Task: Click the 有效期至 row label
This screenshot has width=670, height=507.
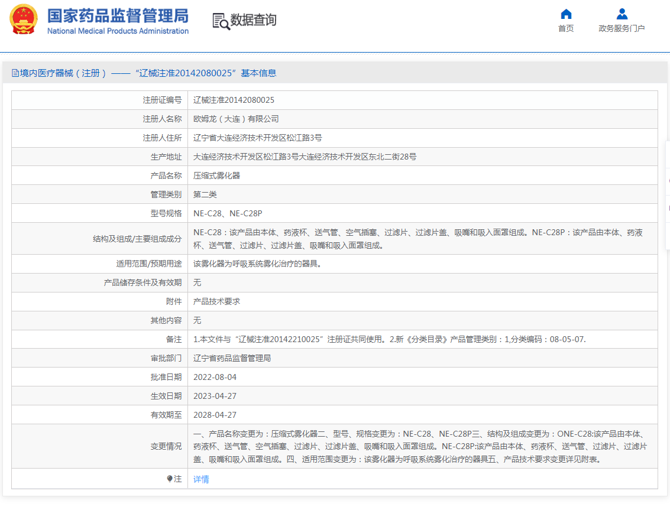Action: tap(166, 415)
